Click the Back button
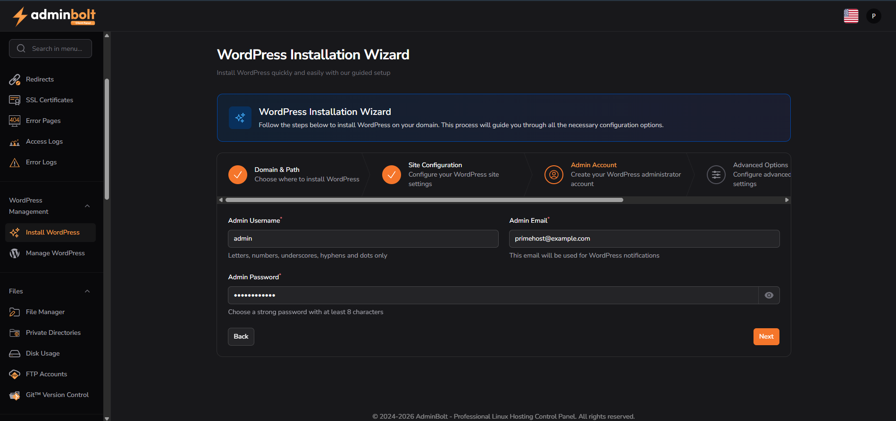The image size is (896, 421). tap(241, 337)
